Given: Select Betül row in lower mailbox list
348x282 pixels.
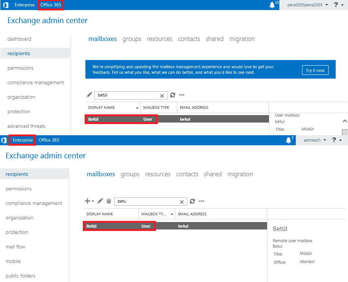Looking at the screenshot, I should click(175, 226).
